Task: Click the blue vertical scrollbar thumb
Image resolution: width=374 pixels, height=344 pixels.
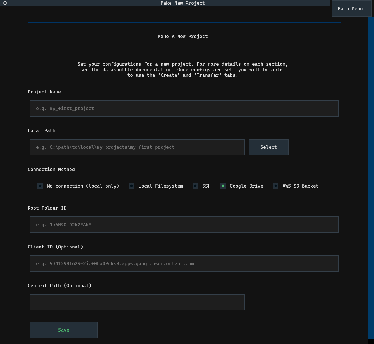Action: coord(371,177)
